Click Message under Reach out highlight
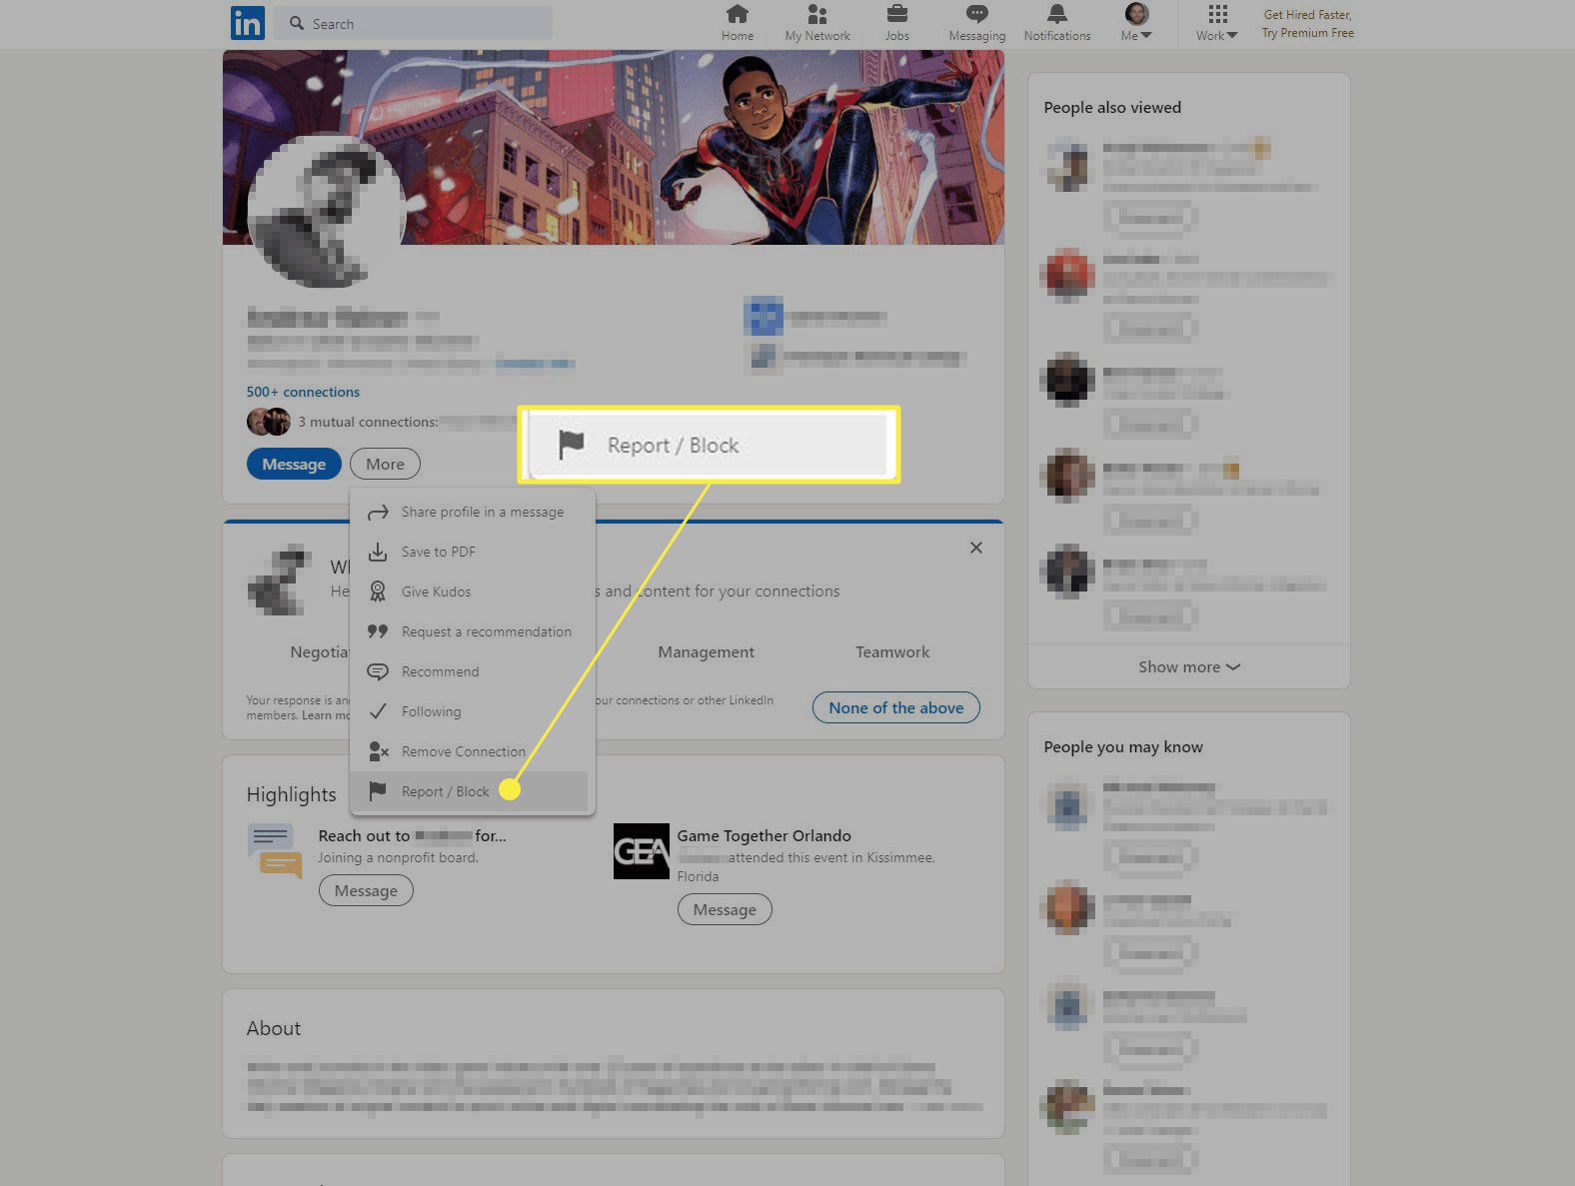This screenshot has width=1575, height=1186. [366, 890]
